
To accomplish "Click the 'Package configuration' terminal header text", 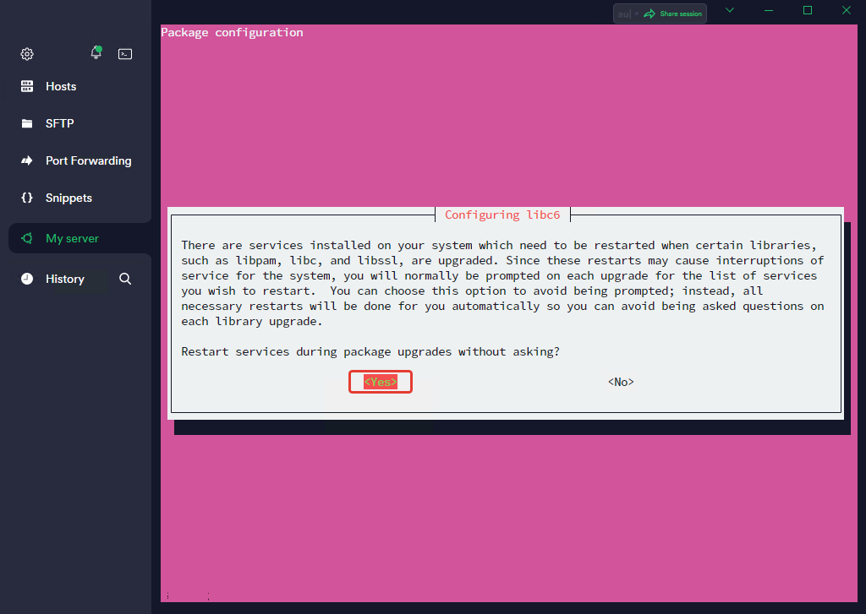I will click(232, 32).
